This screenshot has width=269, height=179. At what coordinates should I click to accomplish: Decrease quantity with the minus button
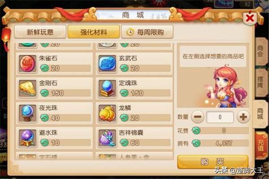click(x=198, y=117)
